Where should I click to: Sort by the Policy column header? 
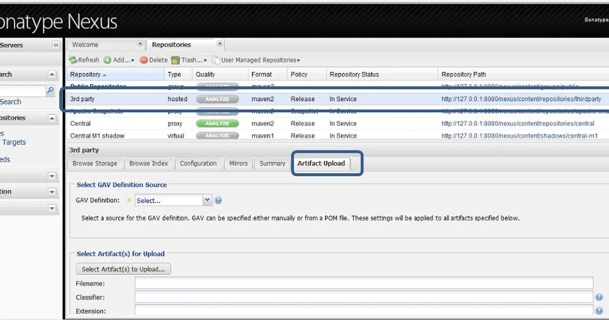click(x=307, y=74)
